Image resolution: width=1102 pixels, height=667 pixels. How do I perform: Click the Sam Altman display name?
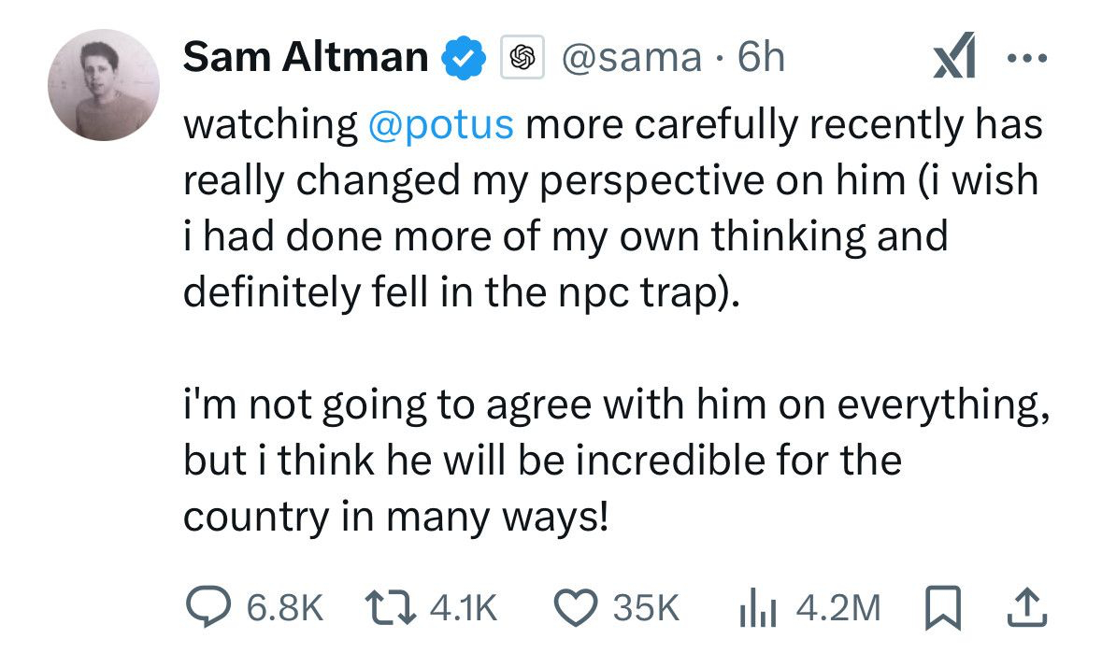pos(305,58)
